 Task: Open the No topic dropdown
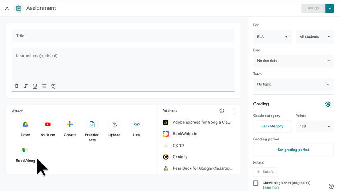294,84
